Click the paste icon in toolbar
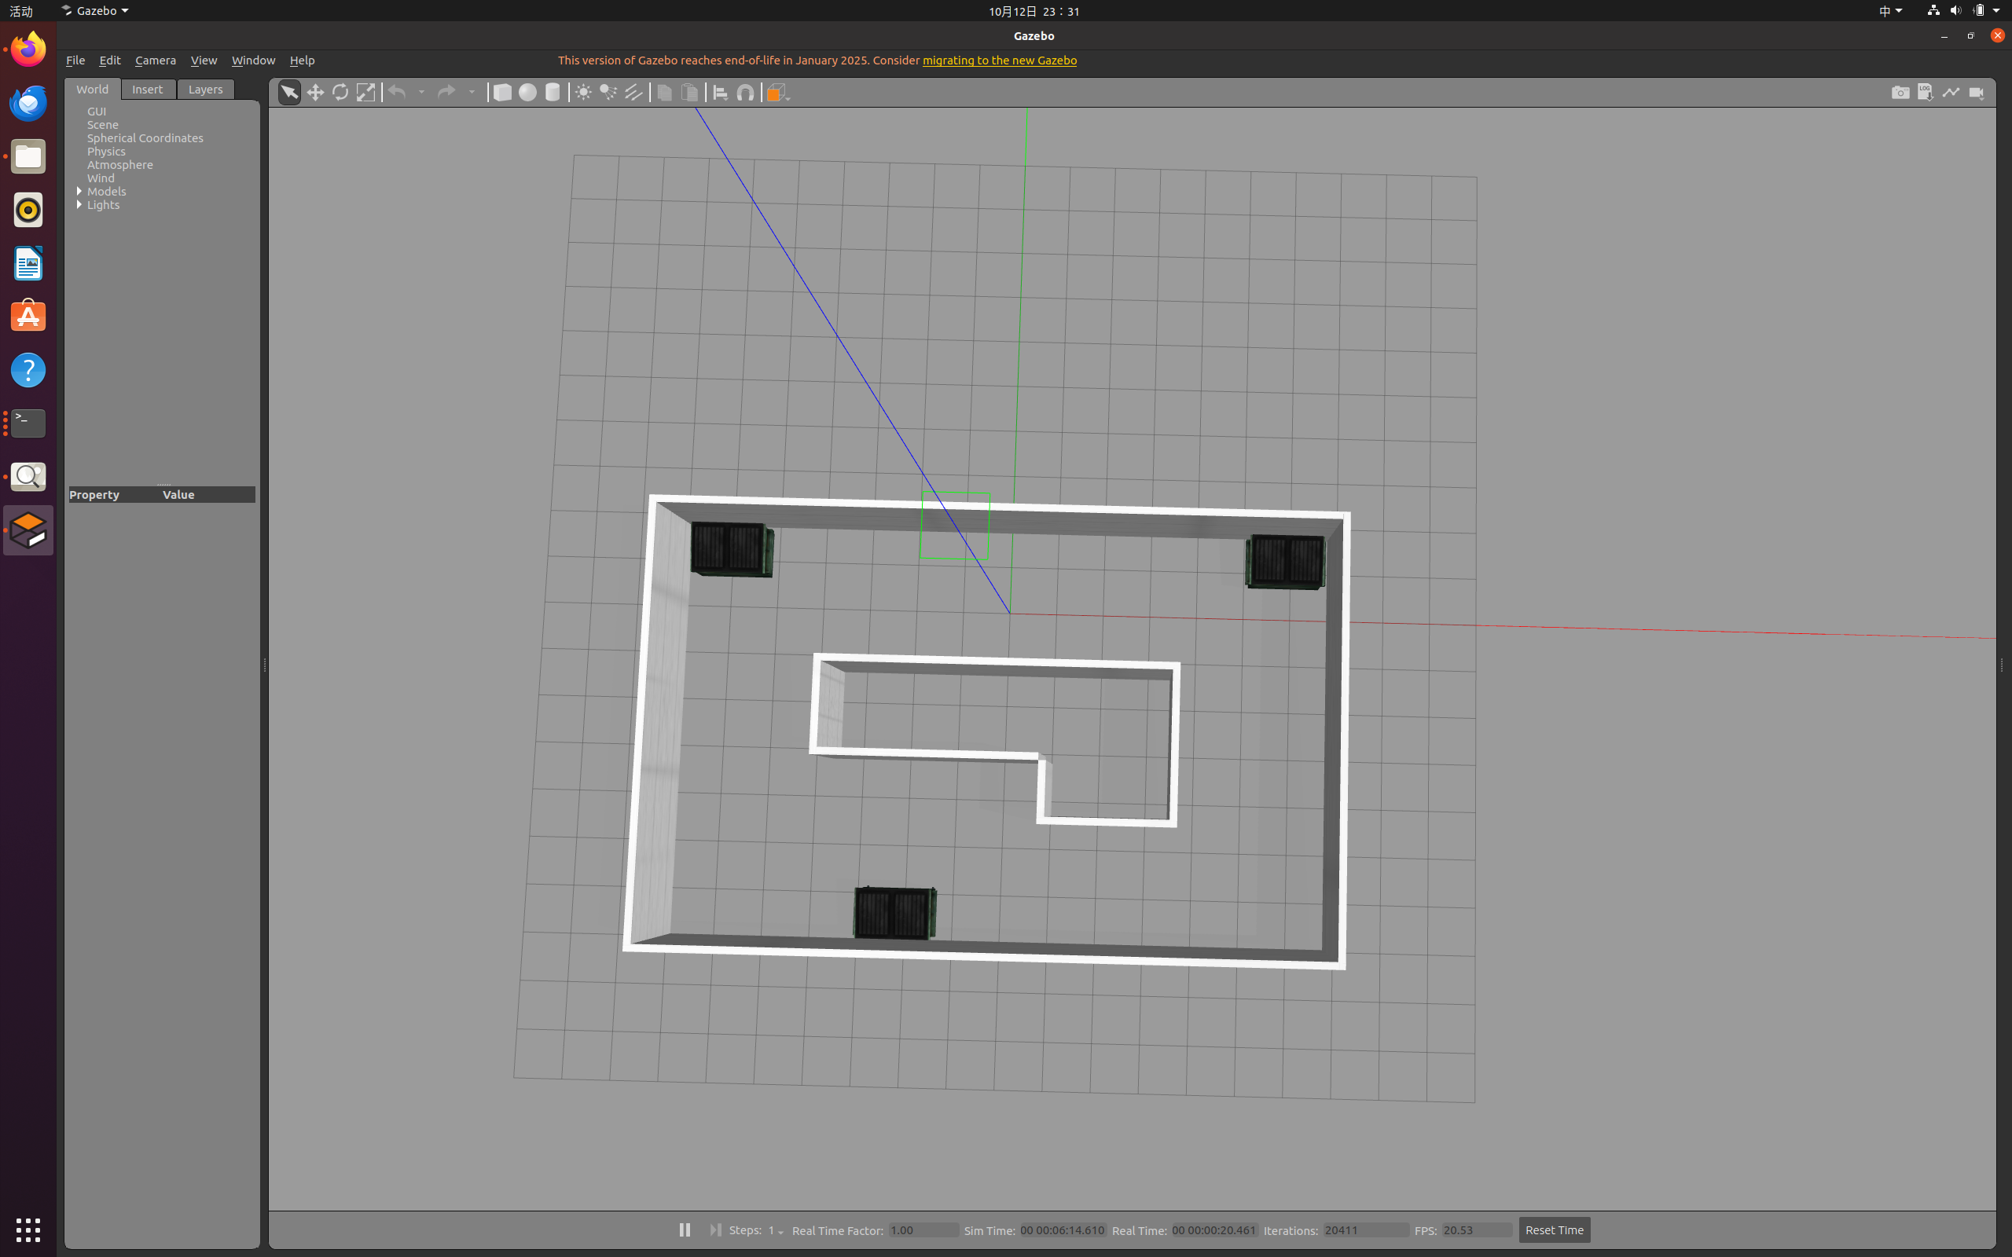Image resolution: width=2012 pixels, height=1257 pixels. click(689, 92)
